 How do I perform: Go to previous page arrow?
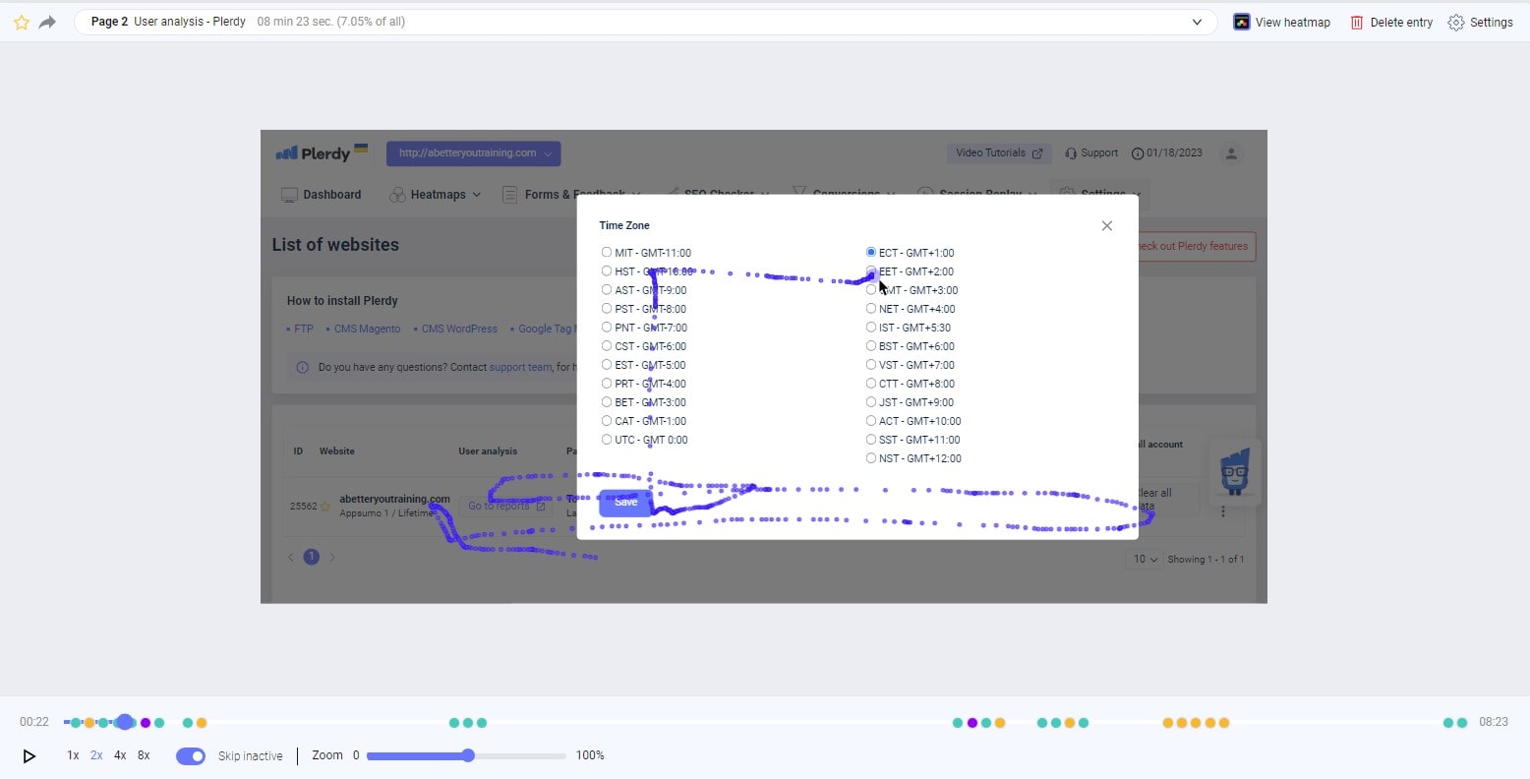click(291, 557)
